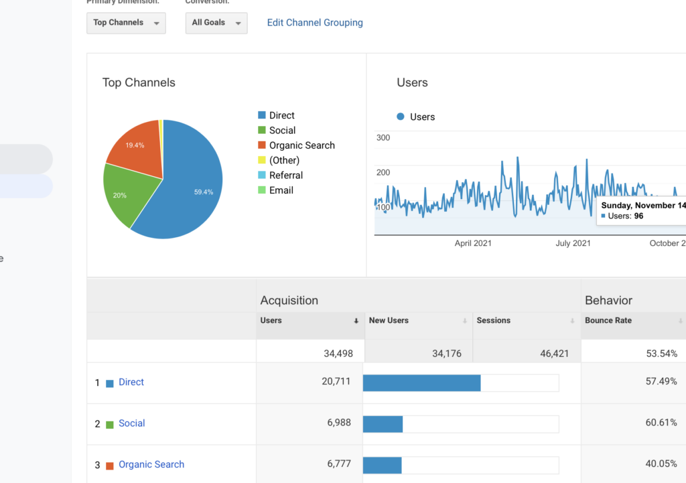Click Social users value 6,988
The height and width of the screenshot is (483, 686).
[339, 422]
